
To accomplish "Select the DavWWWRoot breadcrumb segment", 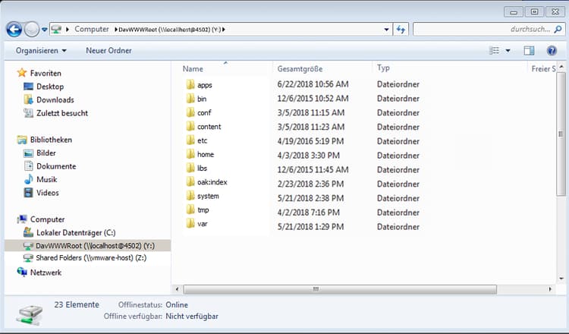I will pyautogui.click(x=169, y=30).
